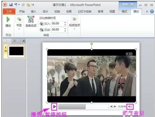The image size is (155, 117).
Task: Switch to the 设计 (Design) tab
Action: pyautogui.click(x=45, y=11)
